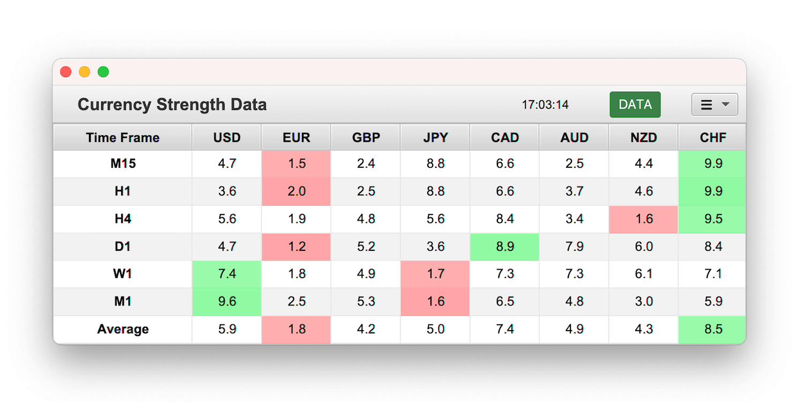Image resolution: width=804 pixels, height=402 pixels.
Task: Select the CHF column header
Action: (x=712, y=137)
